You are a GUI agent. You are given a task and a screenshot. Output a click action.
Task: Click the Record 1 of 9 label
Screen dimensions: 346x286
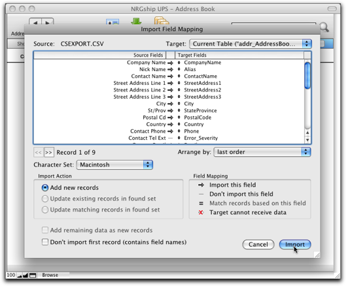tap(76, 152)
